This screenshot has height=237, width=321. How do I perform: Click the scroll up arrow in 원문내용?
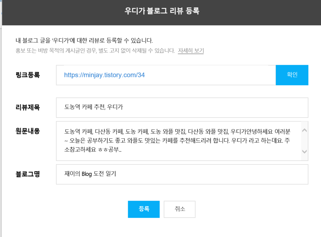point(304,130)
